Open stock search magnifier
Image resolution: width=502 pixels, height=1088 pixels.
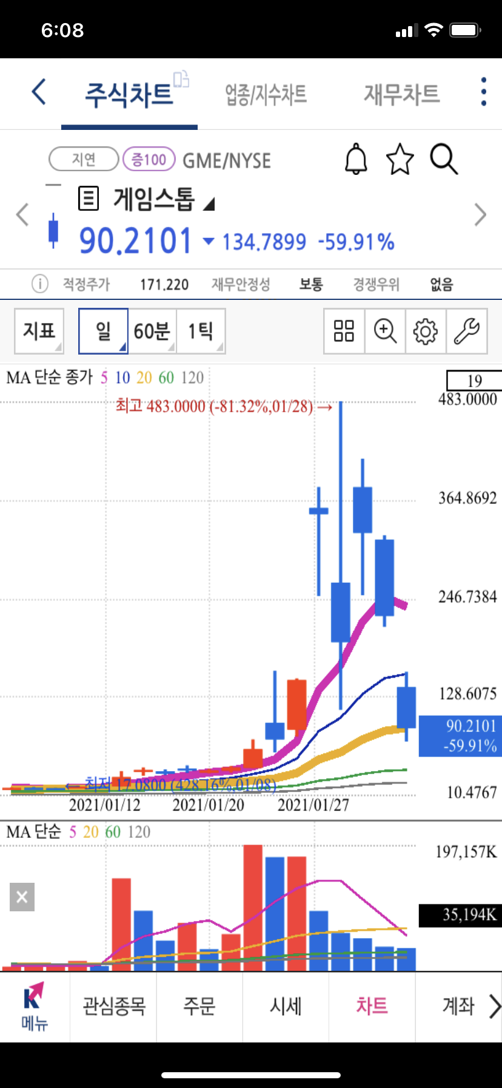[x=444, y=160]
